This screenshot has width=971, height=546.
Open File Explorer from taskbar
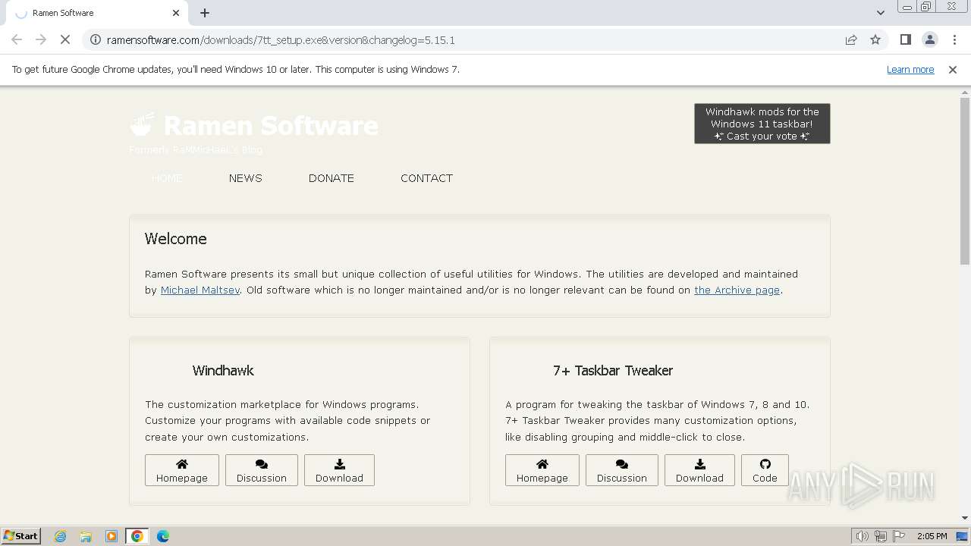(86, 536)
